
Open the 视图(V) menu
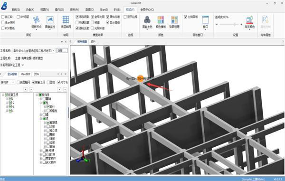(45, 10)
